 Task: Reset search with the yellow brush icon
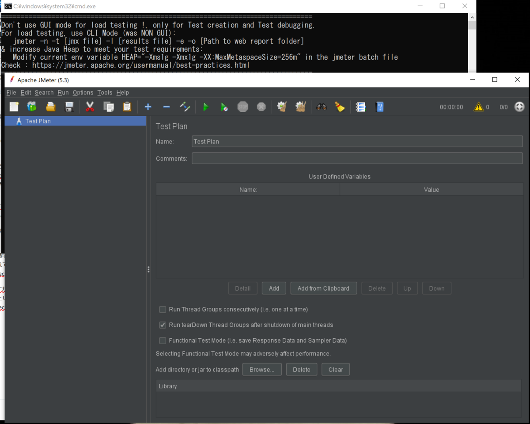340,107
